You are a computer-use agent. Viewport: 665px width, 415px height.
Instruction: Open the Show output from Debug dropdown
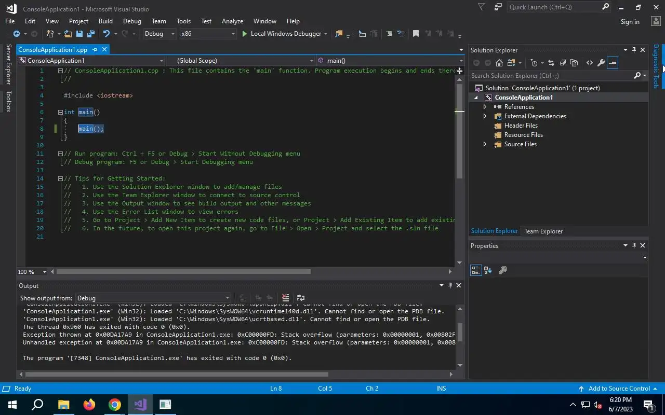(x=154, y=298)
